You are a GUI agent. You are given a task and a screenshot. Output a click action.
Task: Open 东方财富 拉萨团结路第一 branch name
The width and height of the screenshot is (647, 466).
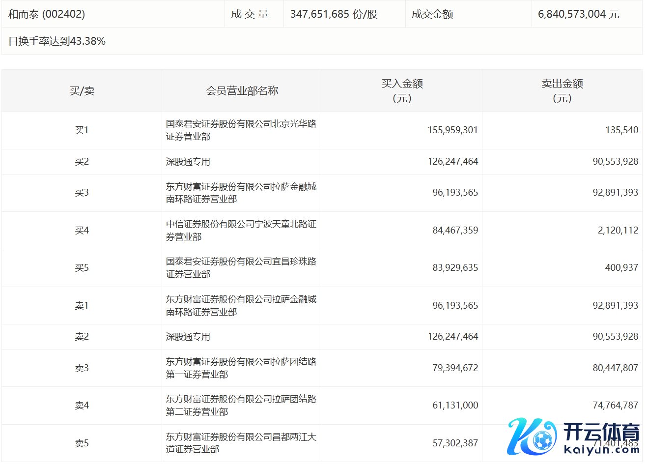[x=241, y=368]
